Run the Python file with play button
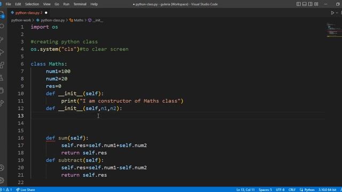Viewport: 342px width, 192px height. coord(332,13)
